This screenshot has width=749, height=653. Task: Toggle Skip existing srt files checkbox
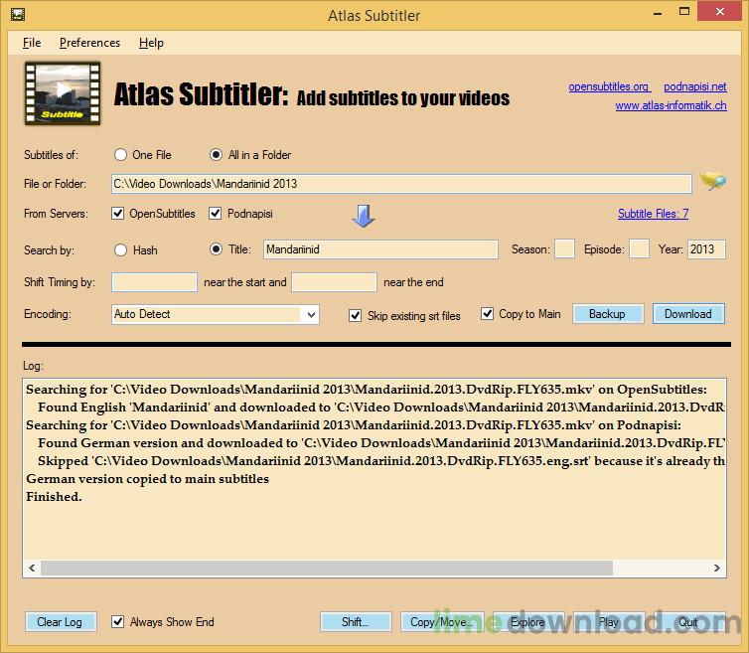(356, 315)
